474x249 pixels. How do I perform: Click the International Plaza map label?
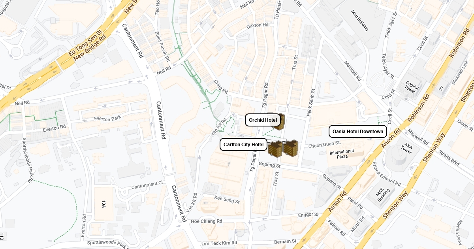pyautogui.click(x=342, y=154)
